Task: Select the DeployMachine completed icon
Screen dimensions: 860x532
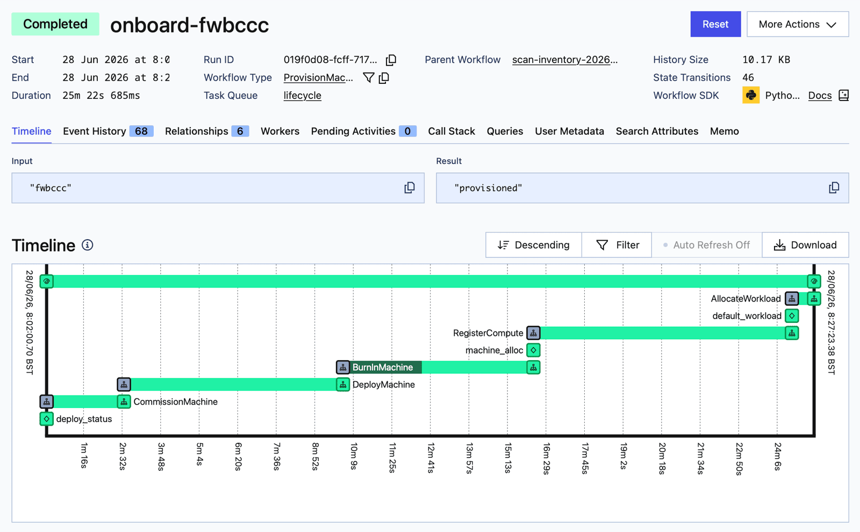Action: [x=343, y=384]
